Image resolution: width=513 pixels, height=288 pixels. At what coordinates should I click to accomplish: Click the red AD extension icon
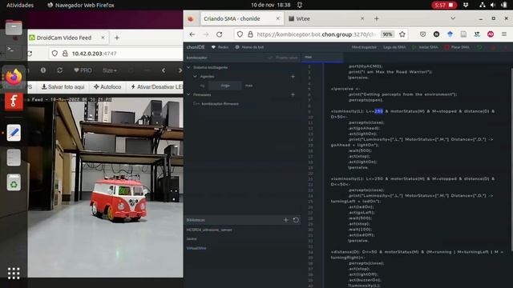tap(491, 34)
